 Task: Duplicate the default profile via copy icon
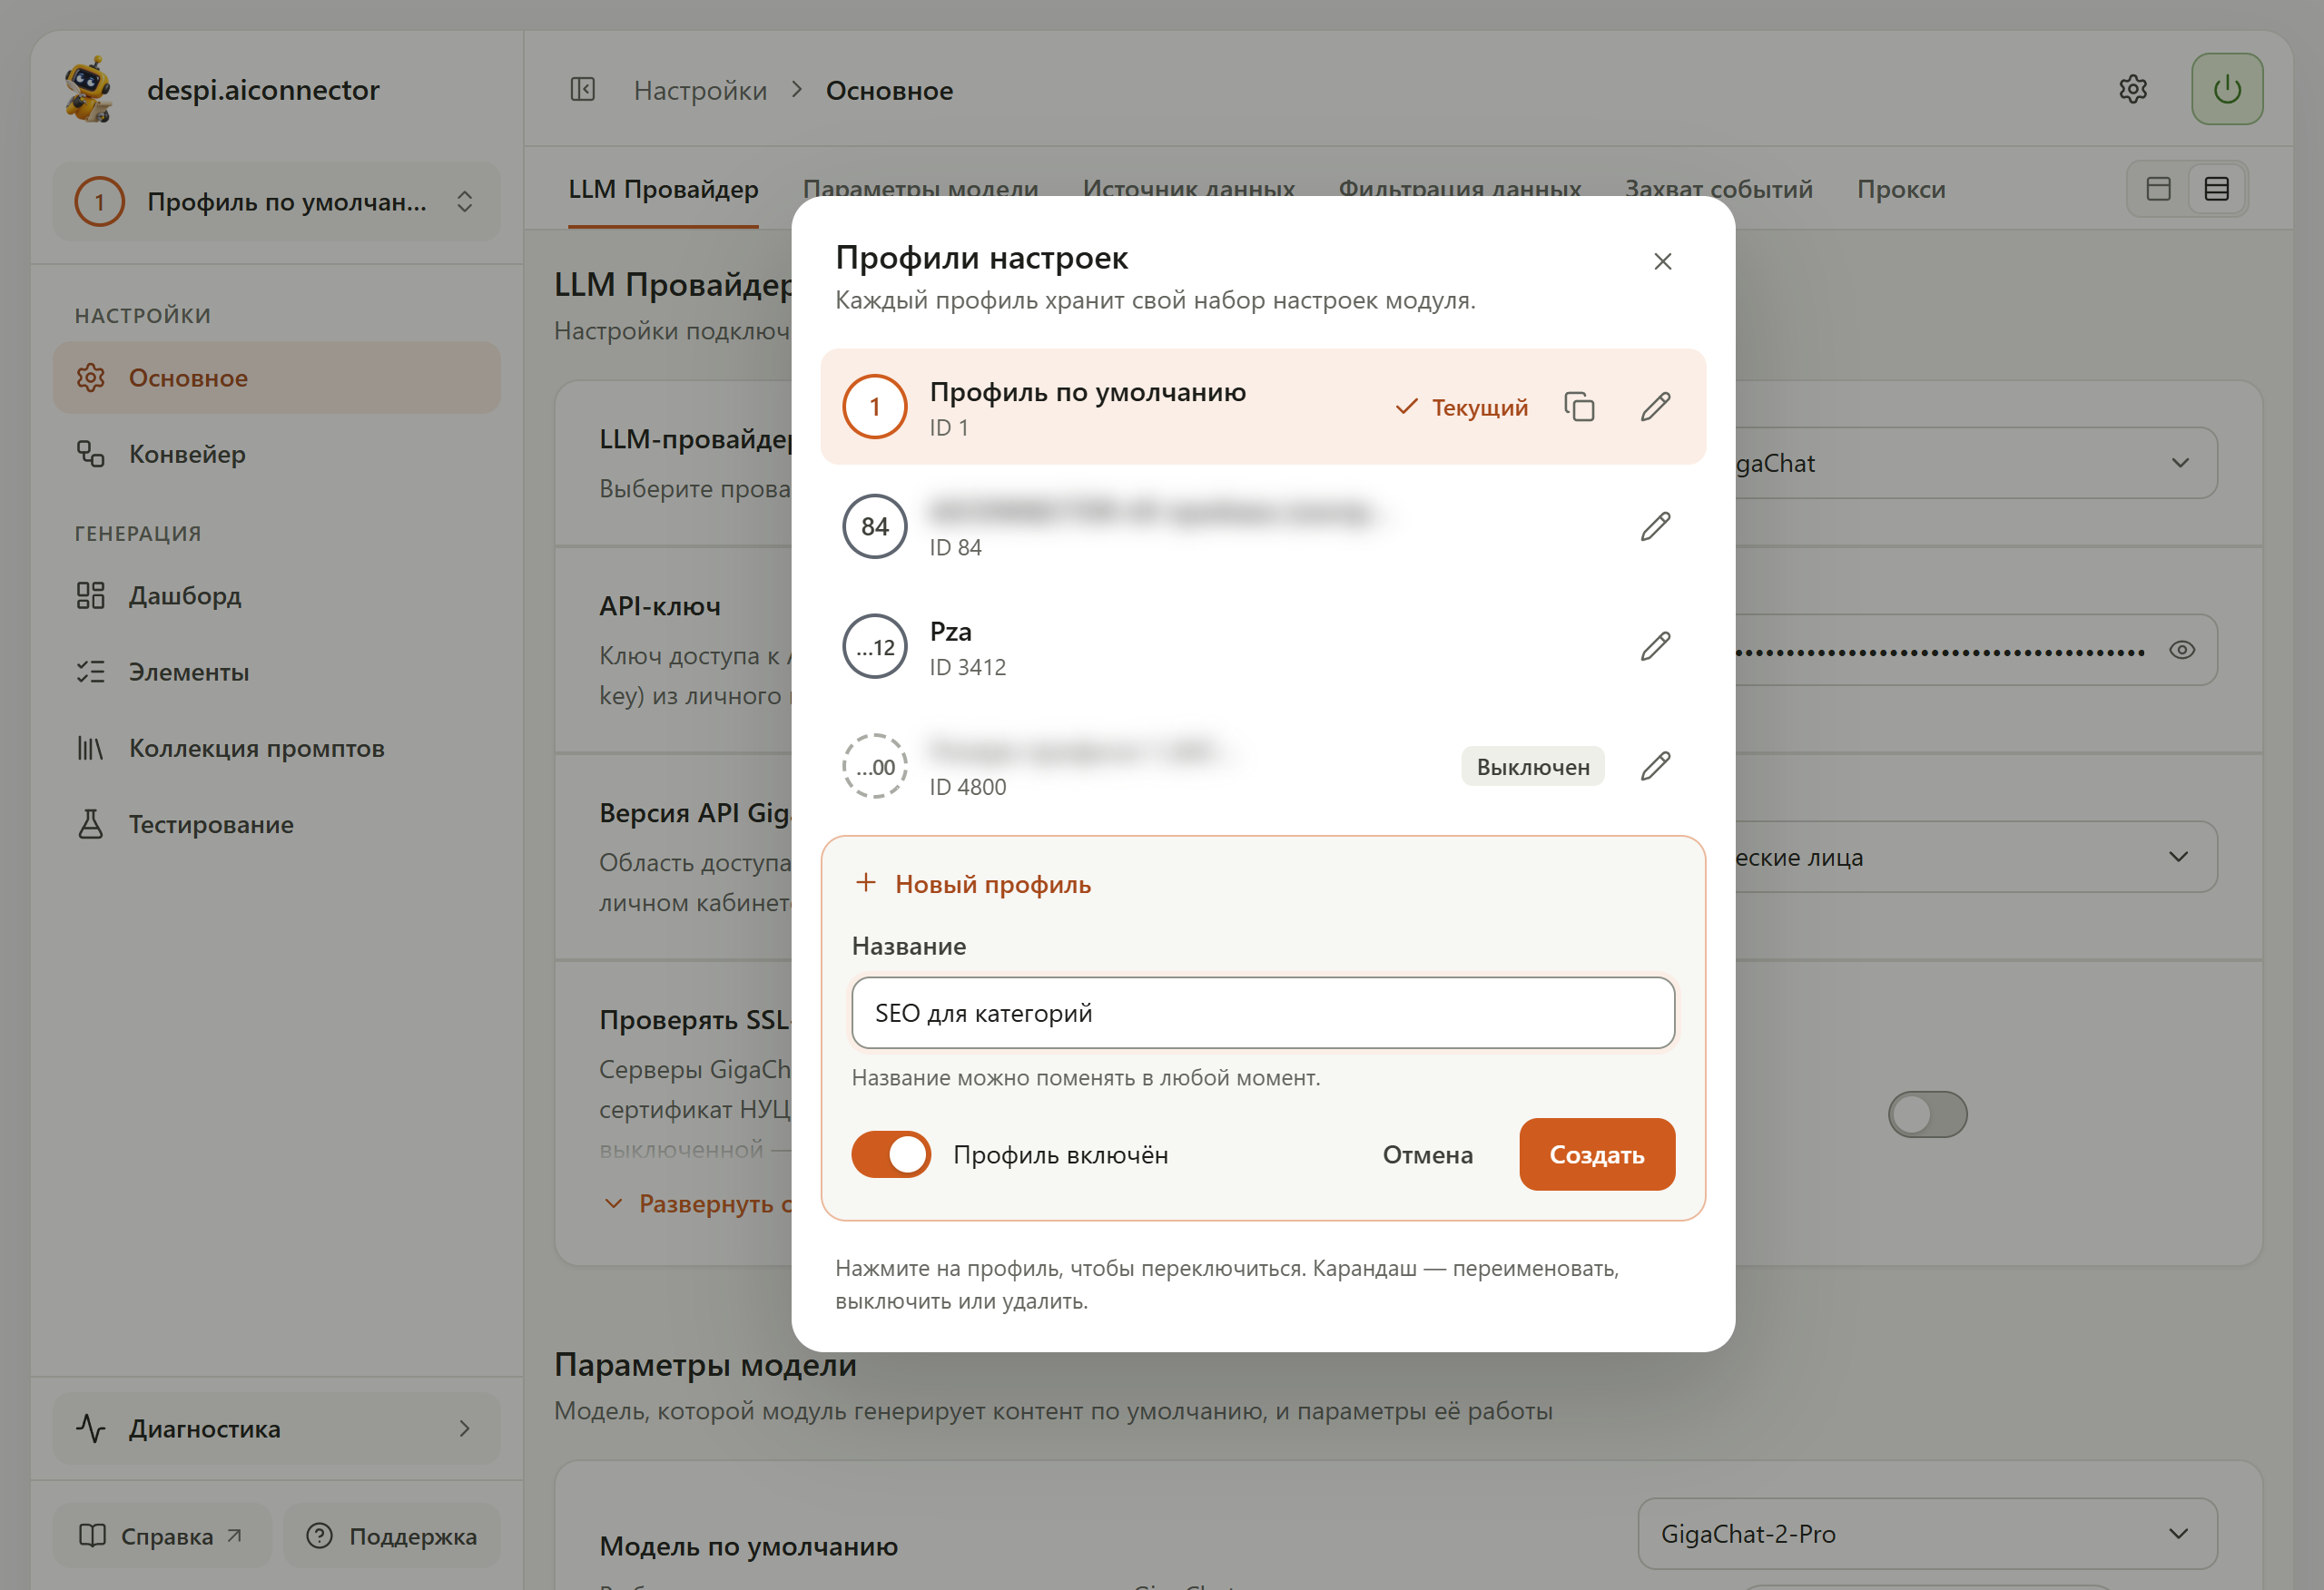[1579, 407]
